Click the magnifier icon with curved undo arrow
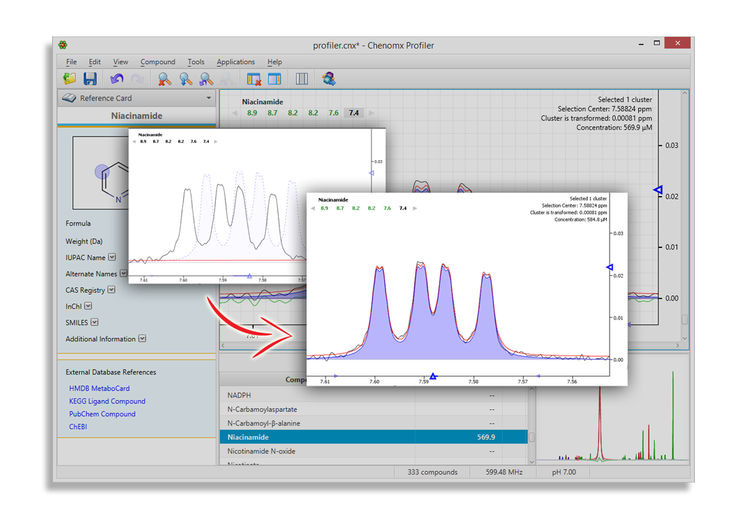The image size is (747, 519). [206, 79]
